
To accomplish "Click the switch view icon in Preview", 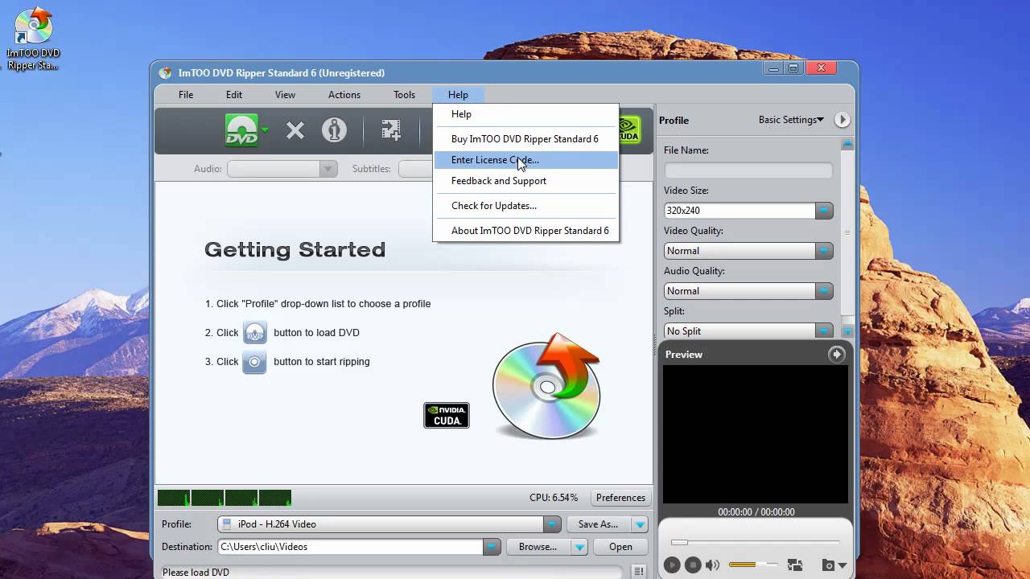I will click(795, 565).
